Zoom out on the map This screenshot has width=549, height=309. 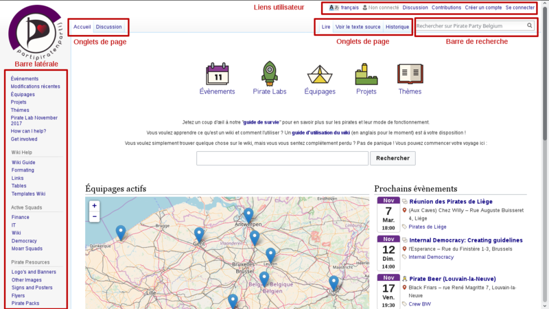pos(95,216)
